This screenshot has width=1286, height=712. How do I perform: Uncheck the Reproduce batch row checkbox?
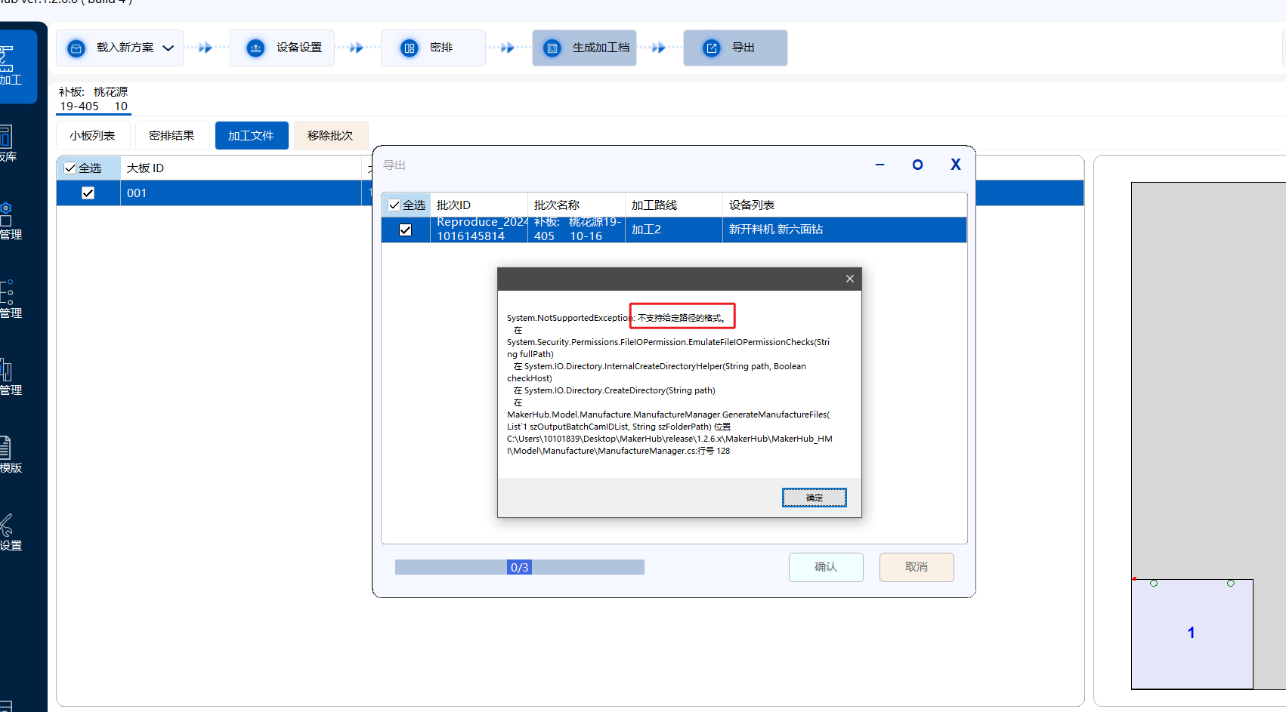[406, 230]
